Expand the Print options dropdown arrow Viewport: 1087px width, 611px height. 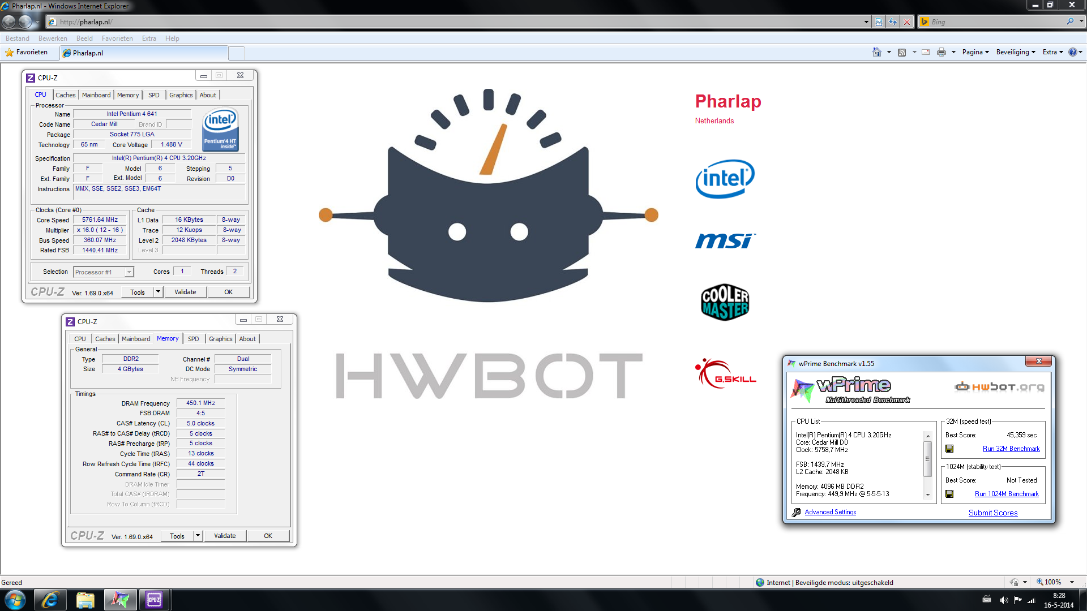point(953,52)
